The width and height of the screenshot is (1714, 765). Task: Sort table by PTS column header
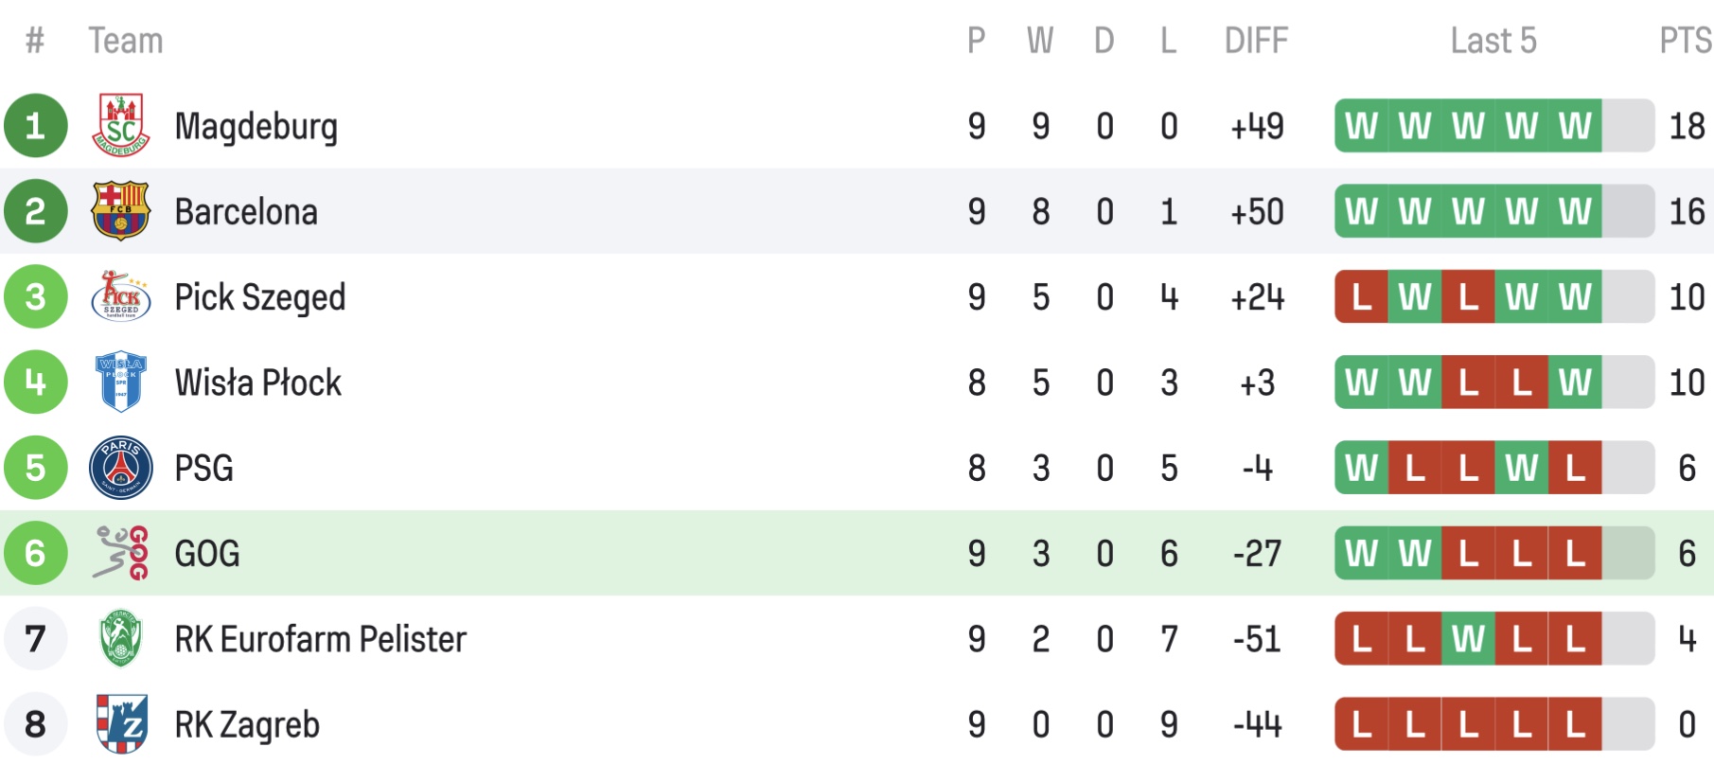coord(1685,41)
